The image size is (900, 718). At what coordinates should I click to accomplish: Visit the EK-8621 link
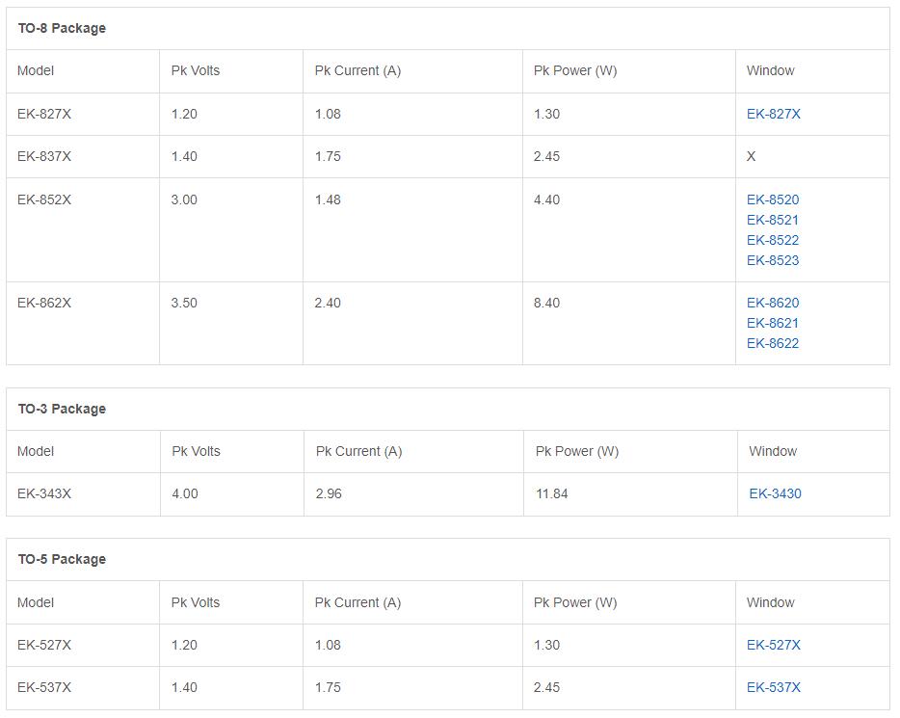click(x=773, y=323)
